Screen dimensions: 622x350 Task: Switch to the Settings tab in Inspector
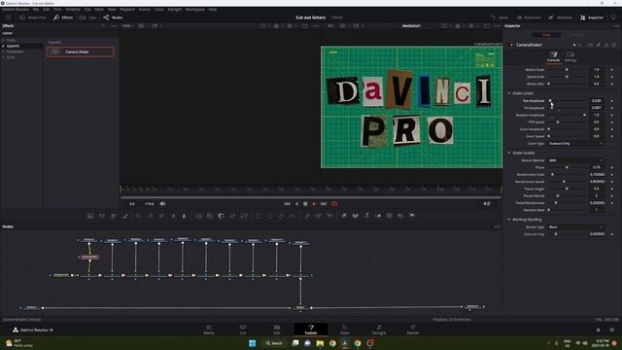570,56
